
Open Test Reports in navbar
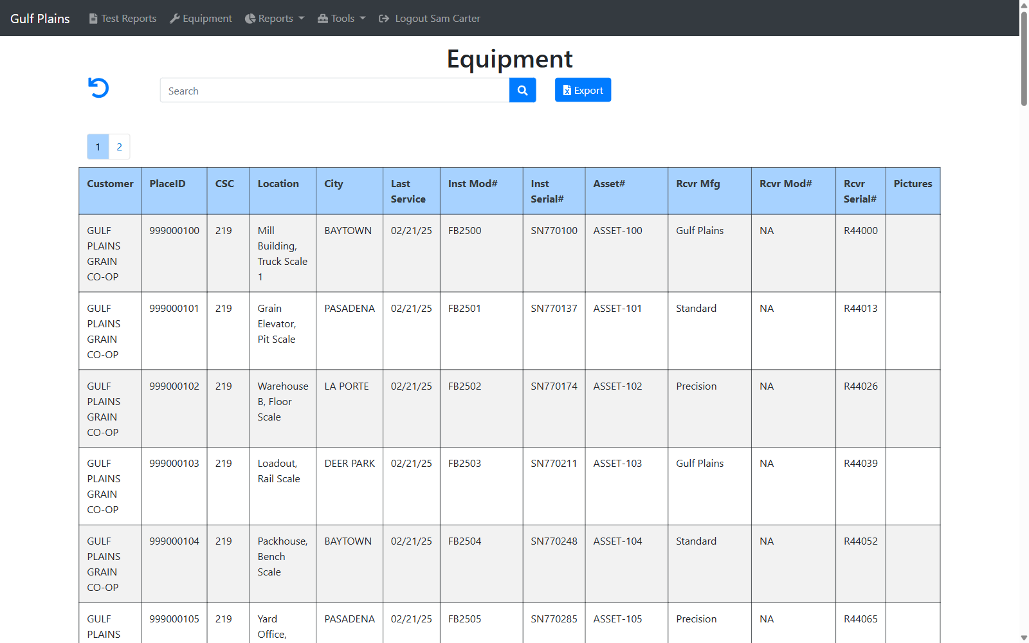pyautogui.click(x=123, y=19)
